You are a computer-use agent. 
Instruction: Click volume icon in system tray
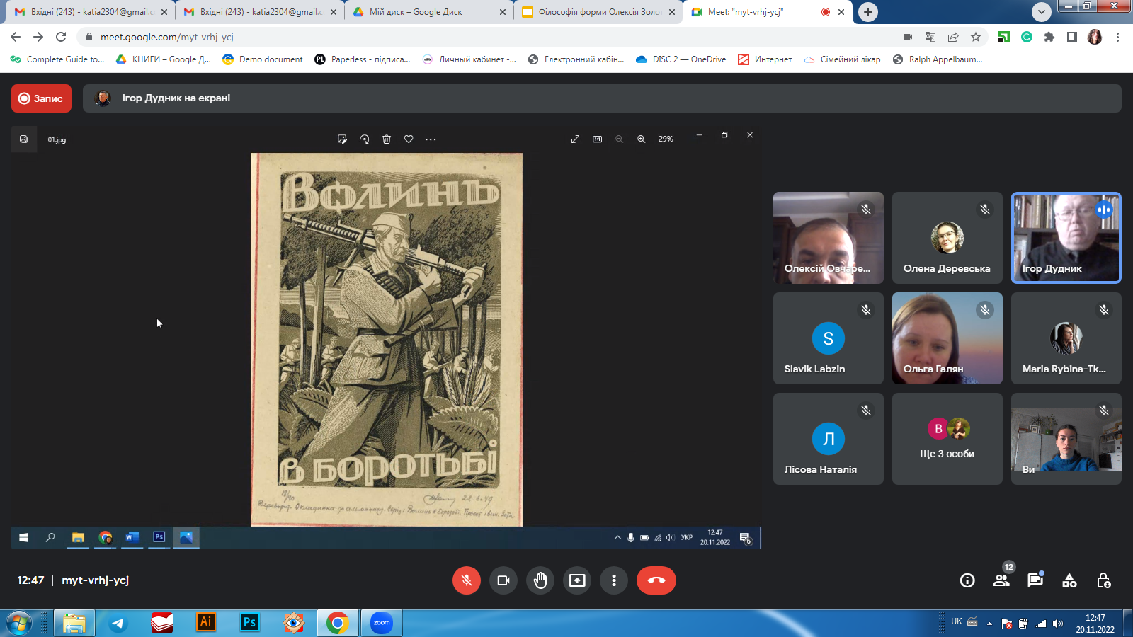[1058, 624]
